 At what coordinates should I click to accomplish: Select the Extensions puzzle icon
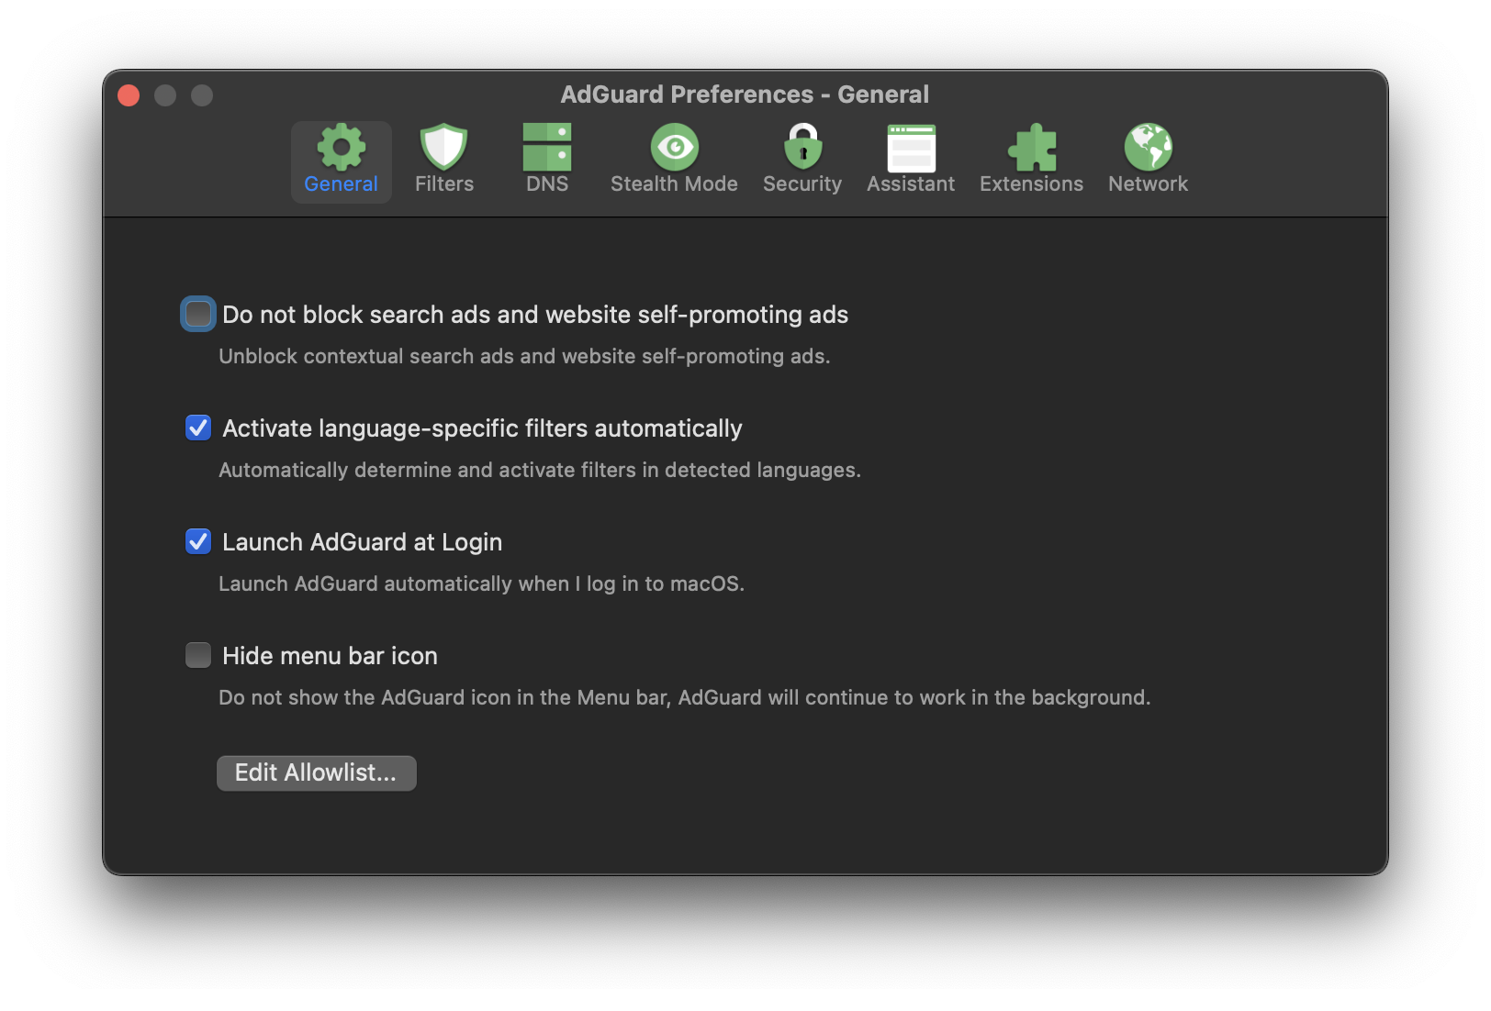pos(1031,147)
